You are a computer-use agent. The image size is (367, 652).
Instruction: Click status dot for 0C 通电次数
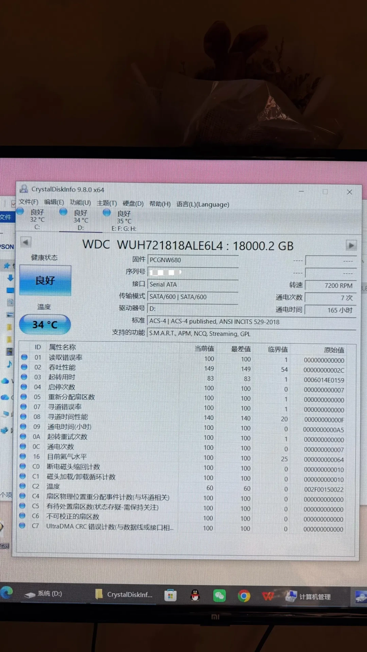click(x=23, y=446)
